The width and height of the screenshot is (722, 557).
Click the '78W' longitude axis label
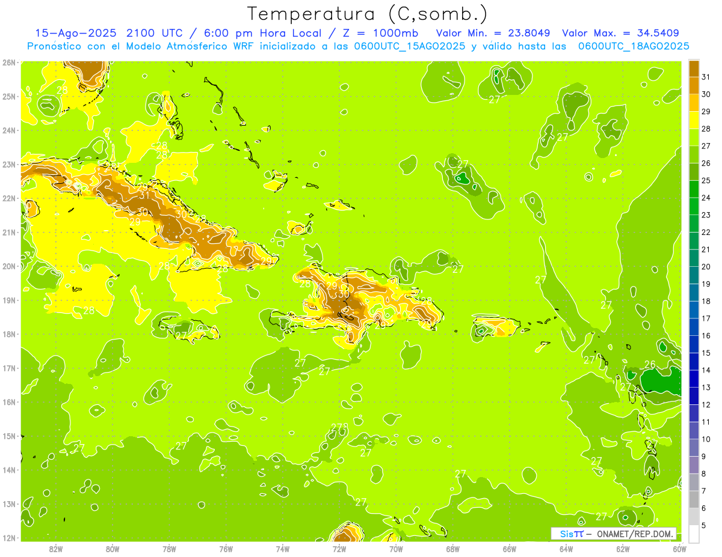[169, 549]
